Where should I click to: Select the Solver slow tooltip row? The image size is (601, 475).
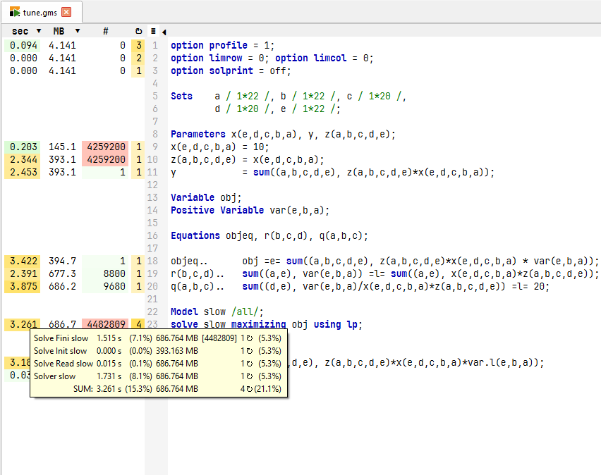pyautogui.click(x=158, y=376)
